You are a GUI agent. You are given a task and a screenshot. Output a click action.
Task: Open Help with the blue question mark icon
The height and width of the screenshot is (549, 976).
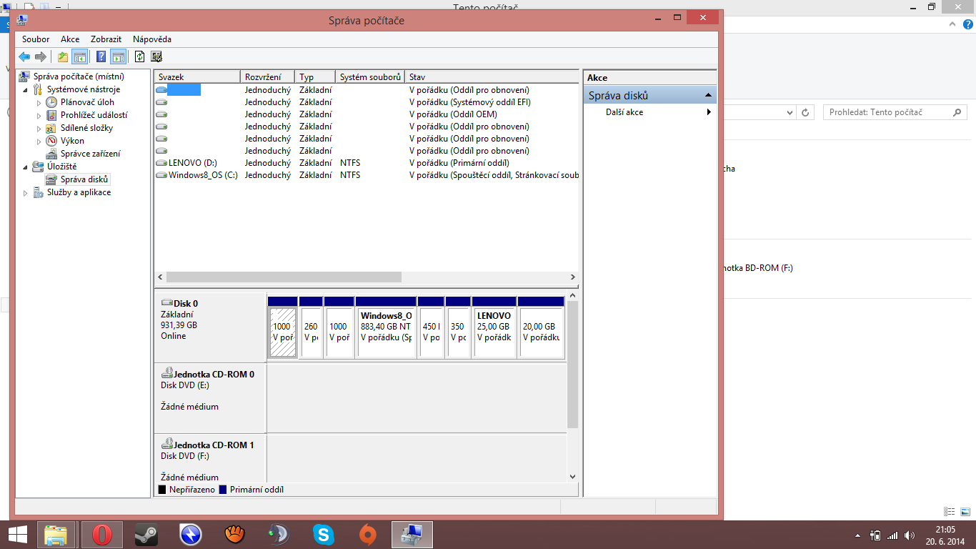(101, 57)
